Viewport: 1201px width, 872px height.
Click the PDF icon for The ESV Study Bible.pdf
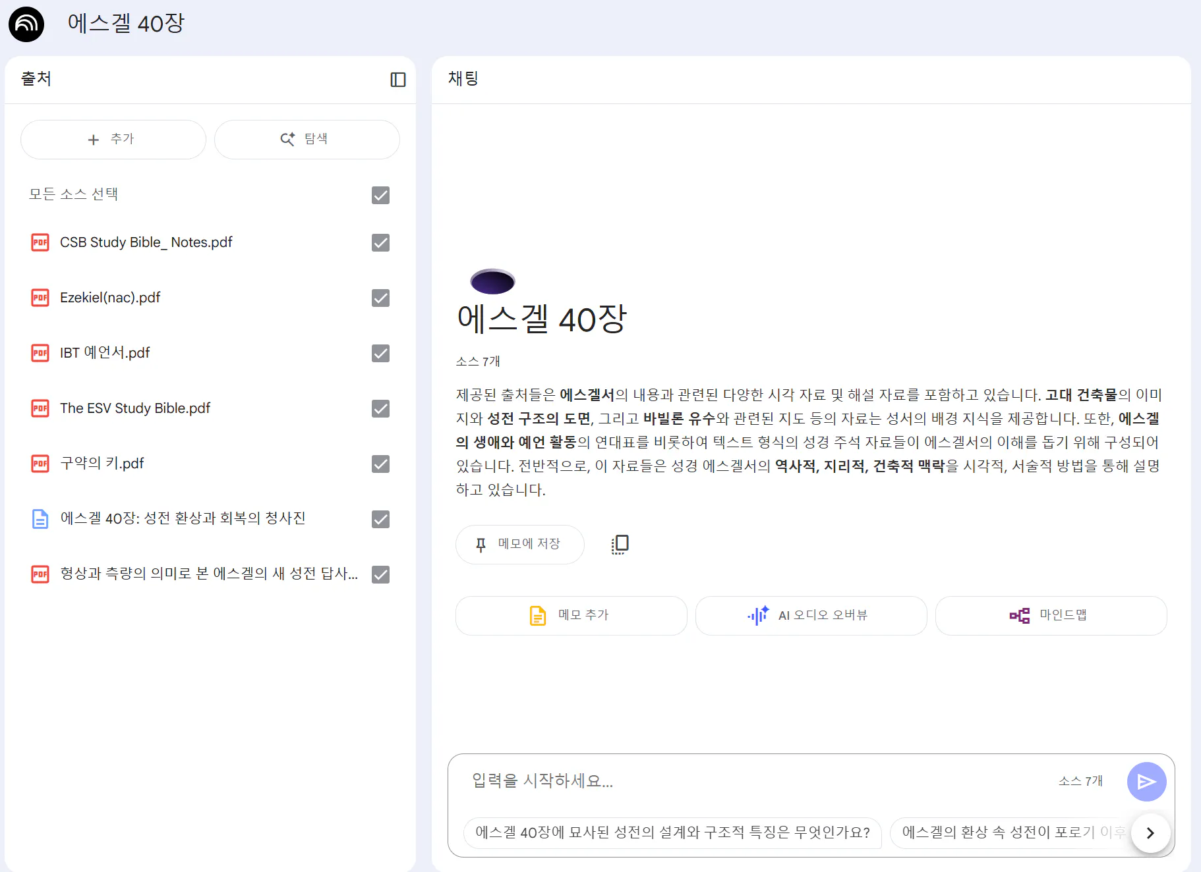click(40, 408)
